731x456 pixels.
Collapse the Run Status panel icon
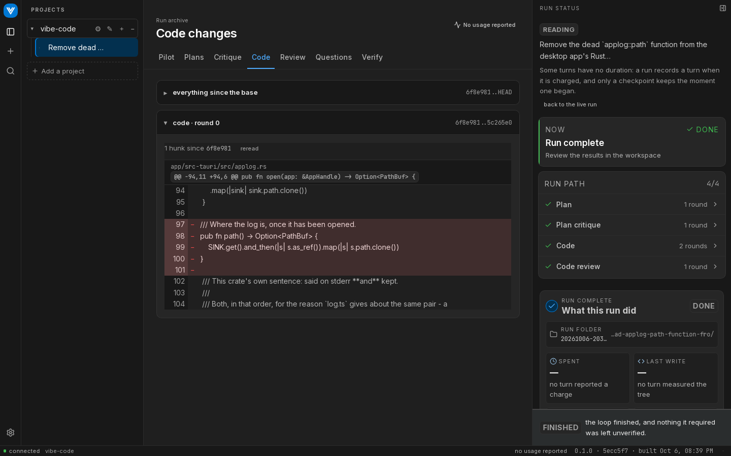click(x=723, y=8)
